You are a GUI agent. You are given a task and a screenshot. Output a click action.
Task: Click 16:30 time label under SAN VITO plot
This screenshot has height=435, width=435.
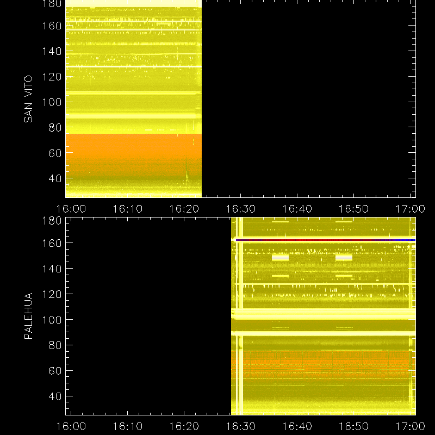coord(240,209)
